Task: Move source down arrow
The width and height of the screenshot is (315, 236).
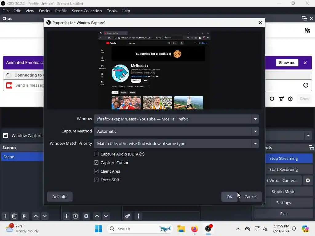Action: [106, 216]
